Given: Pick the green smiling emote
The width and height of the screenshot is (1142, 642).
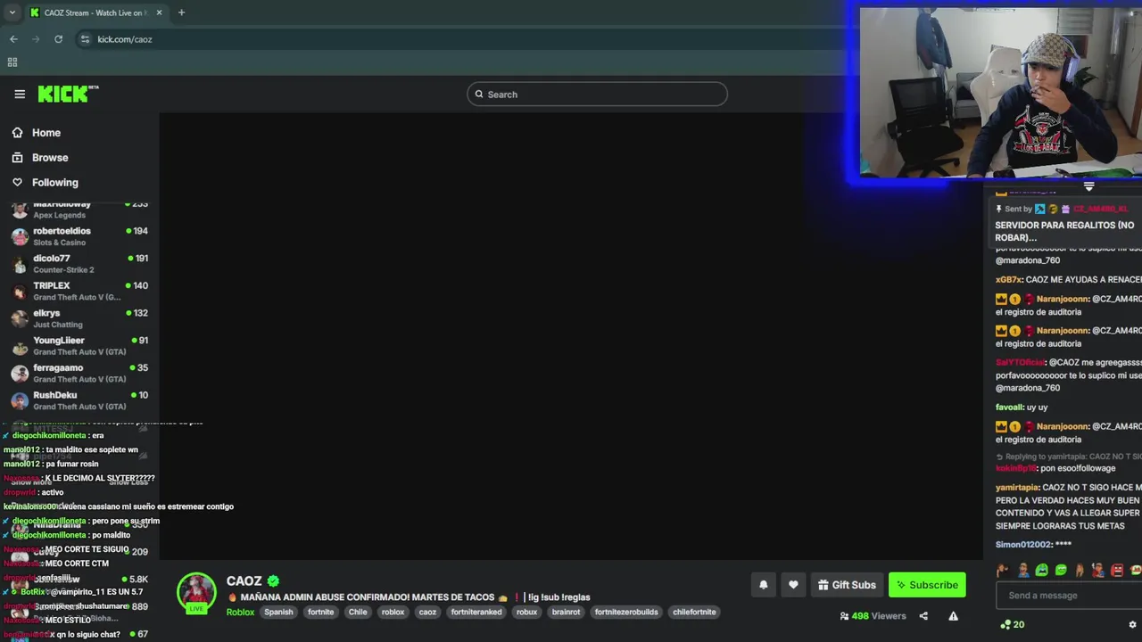Looking at the screenshot, I should (1061, 571).
